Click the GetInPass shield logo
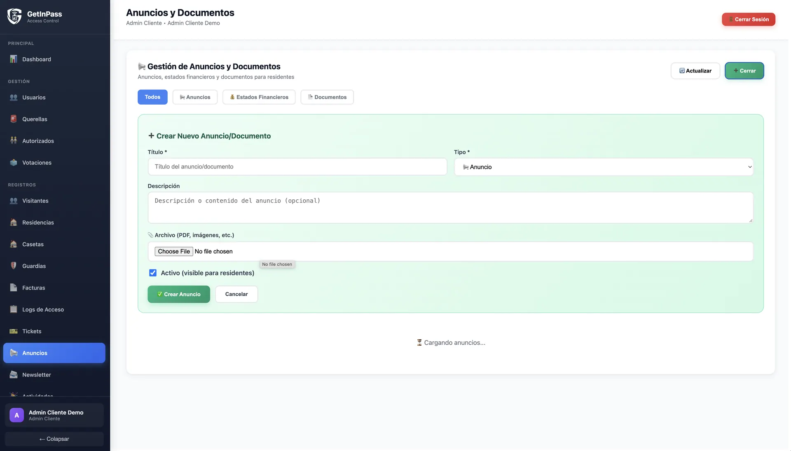 click(14, 16)
